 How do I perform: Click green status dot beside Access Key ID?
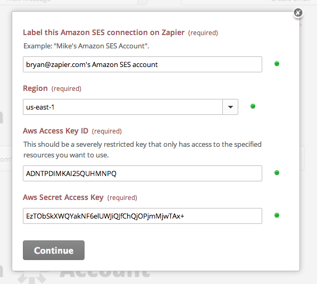coord(277,173)
